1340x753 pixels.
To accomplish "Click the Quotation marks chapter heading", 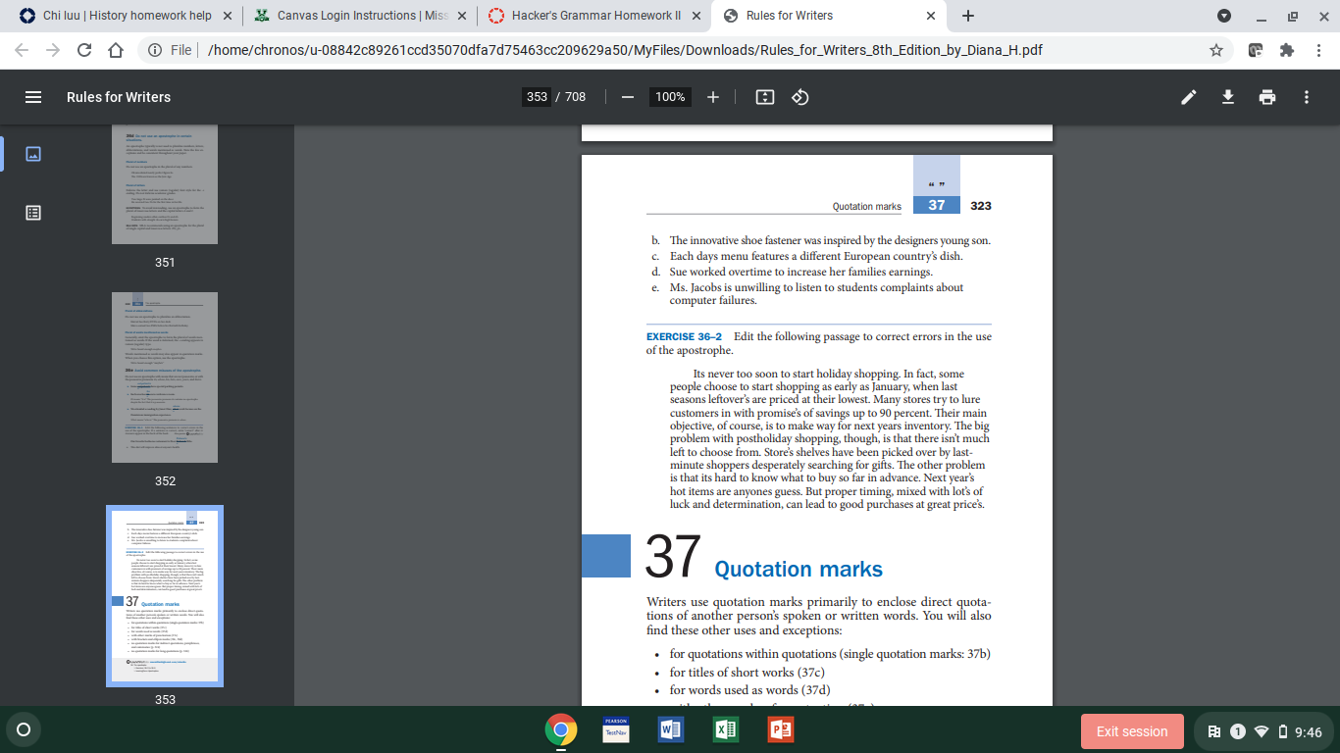I will 799,569.
